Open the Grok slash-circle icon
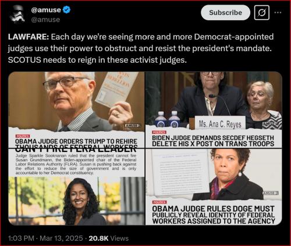This screenshot has height=246, width=291. (262, 13)
